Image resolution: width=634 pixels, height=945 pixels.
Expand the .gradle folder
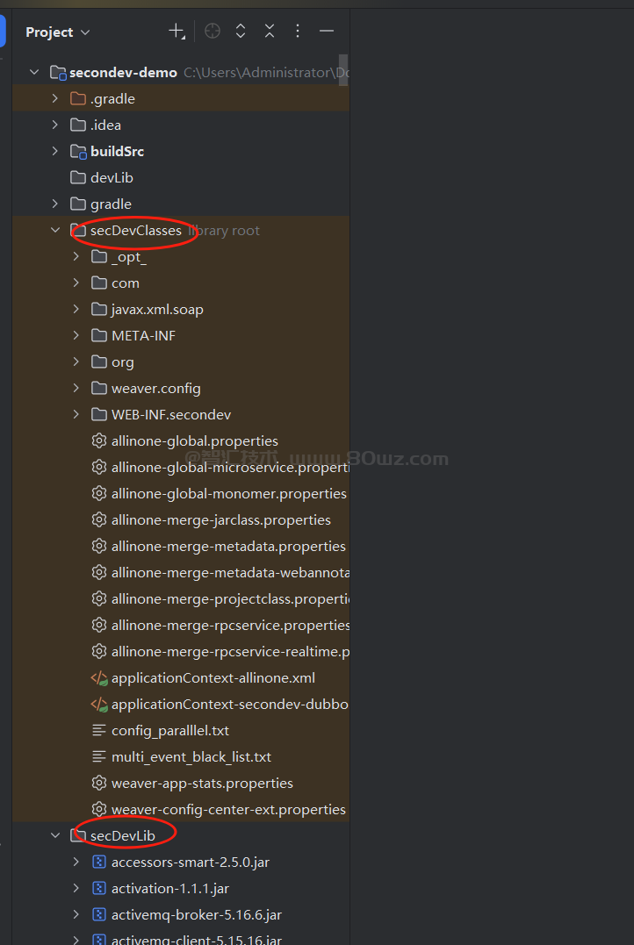tap(55, 99)
